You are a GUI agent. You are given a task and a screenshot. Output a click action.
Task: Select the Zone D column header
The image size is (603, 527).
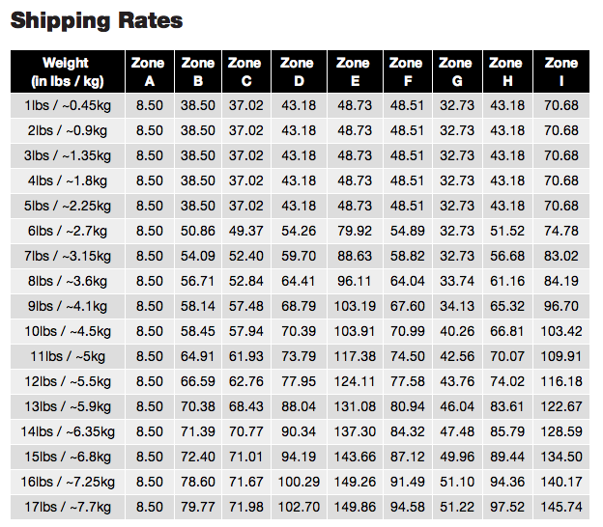(x=297, y=71)
